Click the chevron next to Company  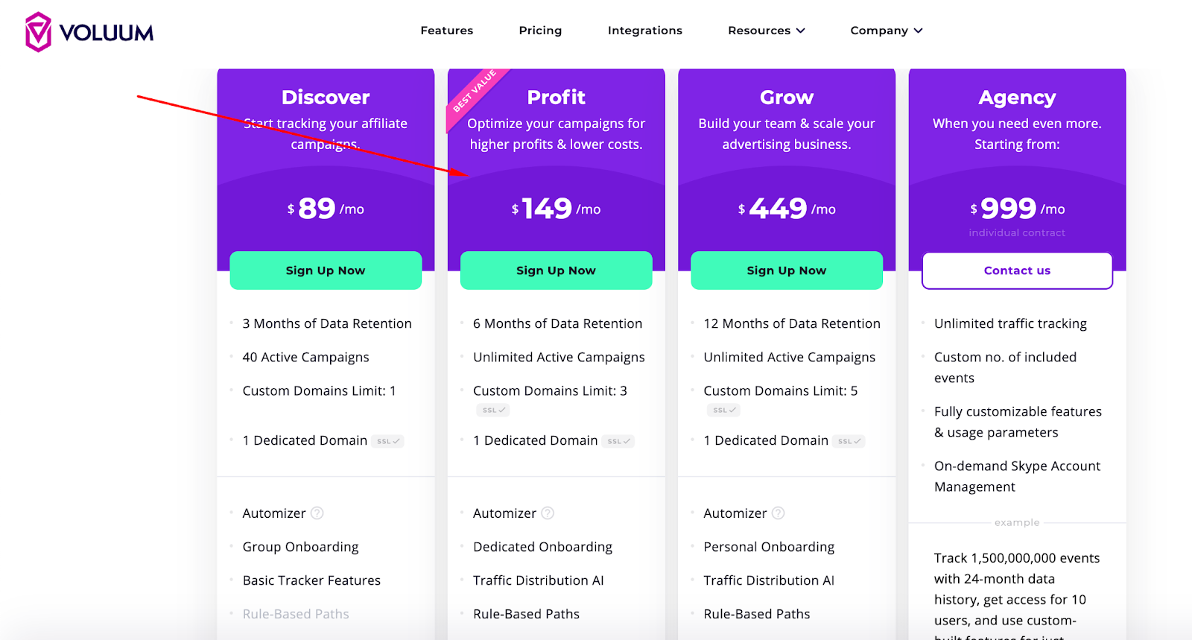(x=919, y=31)
